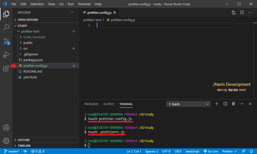257x154 pixels.
Task: Click the Synchronize Changes cloud icon
Action: 25,151
